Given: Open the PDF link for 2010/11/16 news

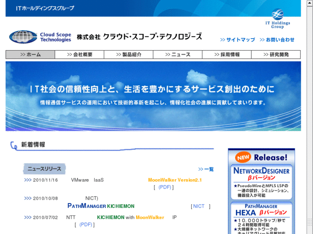Looking at the screenshot, I should pos(165,187).
